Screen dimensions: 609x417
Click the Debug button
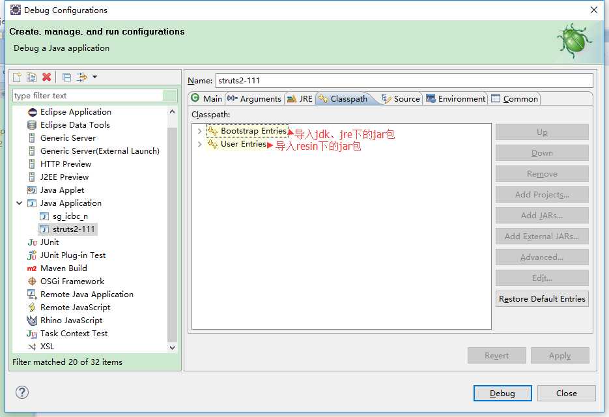click(x=503, y=394)
